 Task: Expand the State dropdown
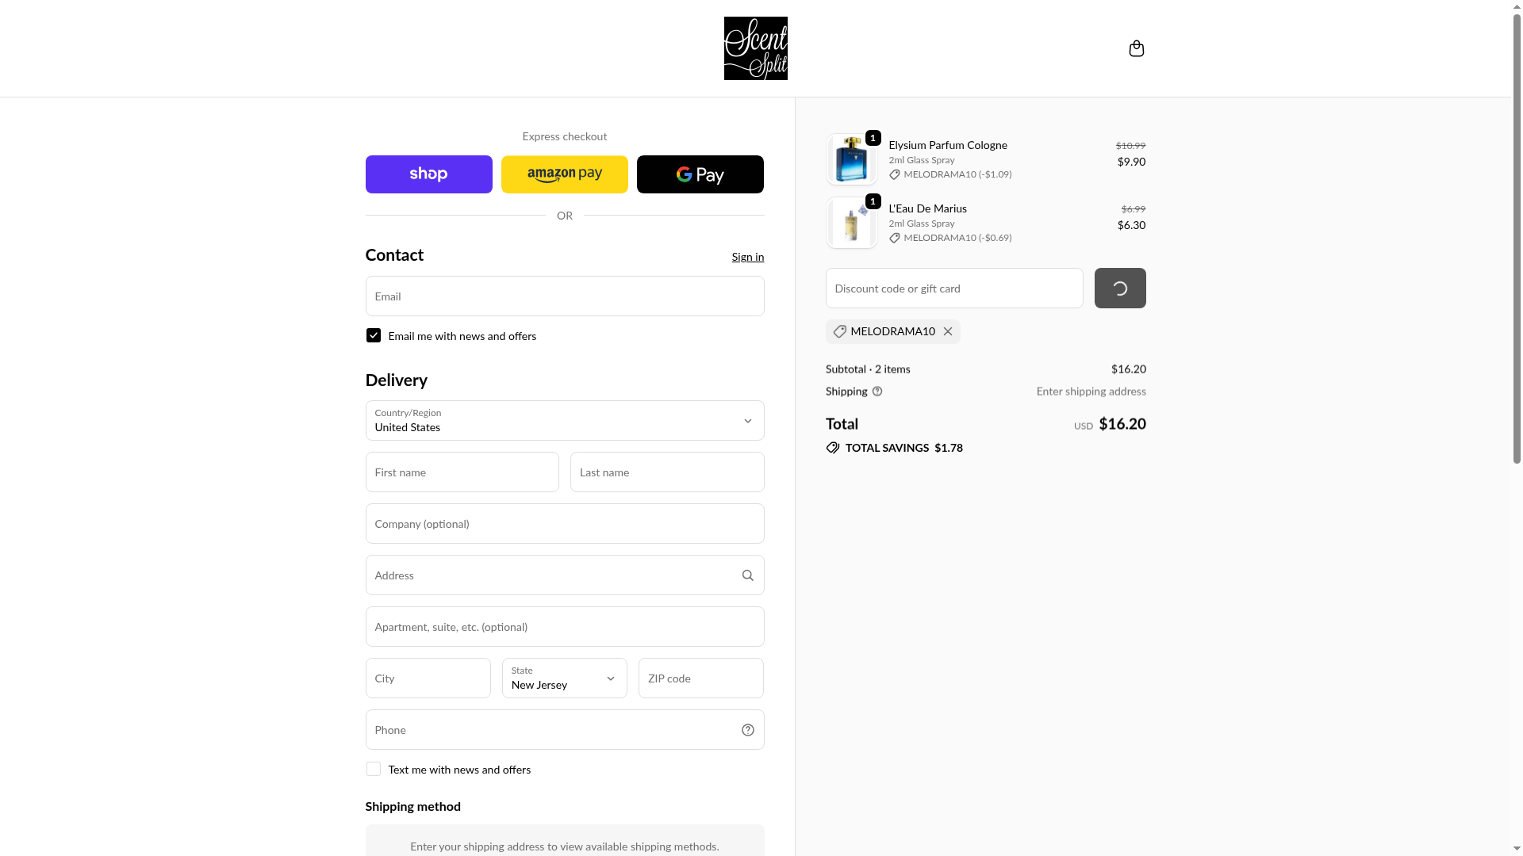[x=564, y=678]
